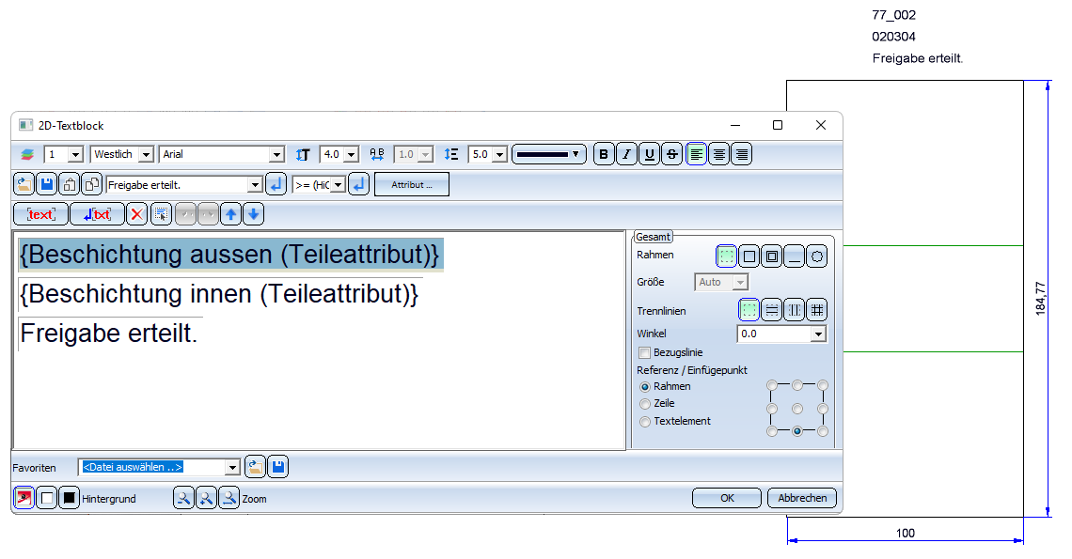Enable the Bezugslinie checkbox
Image resolution: width=1072 pixels, height=559 pixels.
[x=645, y=352]
